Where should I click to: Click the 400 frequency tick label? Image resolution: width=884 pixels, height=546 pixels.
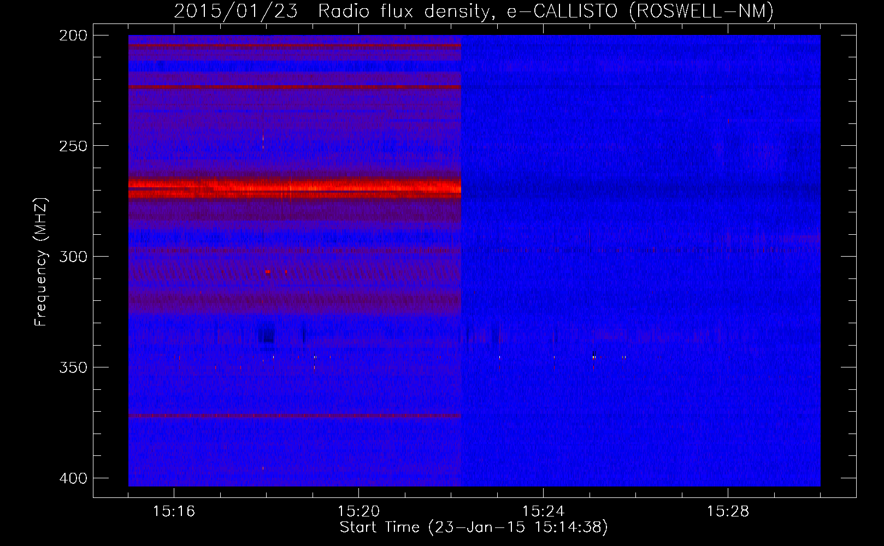pyautogui.click(x=73, y=478)
